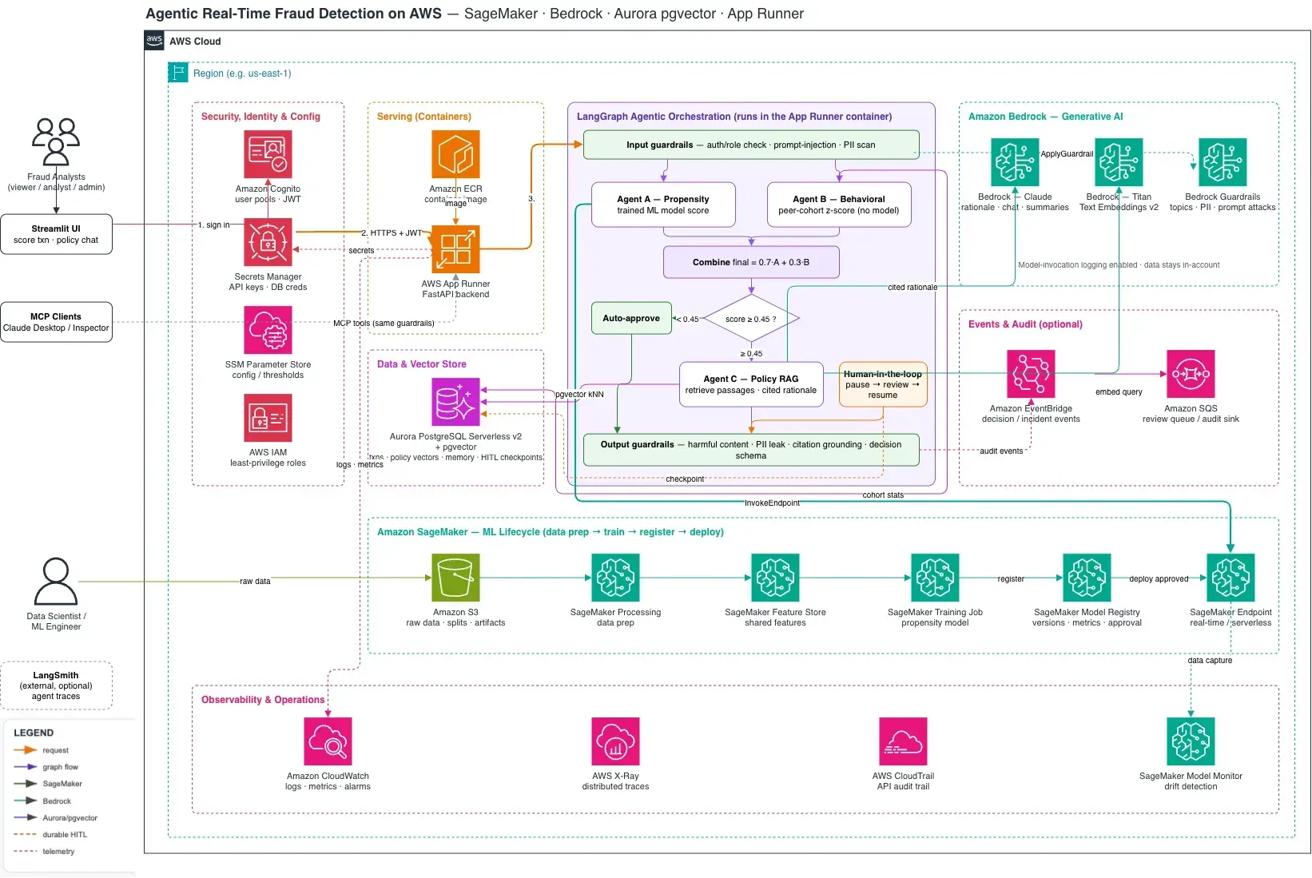The height and width of the screenshot is (878, 1312).
Task: Click the "durable HITL" legend entry
Action: click(51, 835)
